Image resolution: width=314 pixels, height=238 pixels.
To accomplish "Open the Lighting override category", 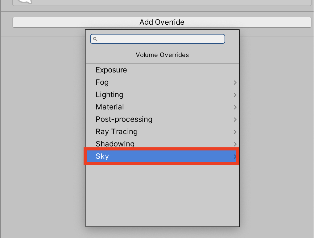I will click(x=109, y=95).
